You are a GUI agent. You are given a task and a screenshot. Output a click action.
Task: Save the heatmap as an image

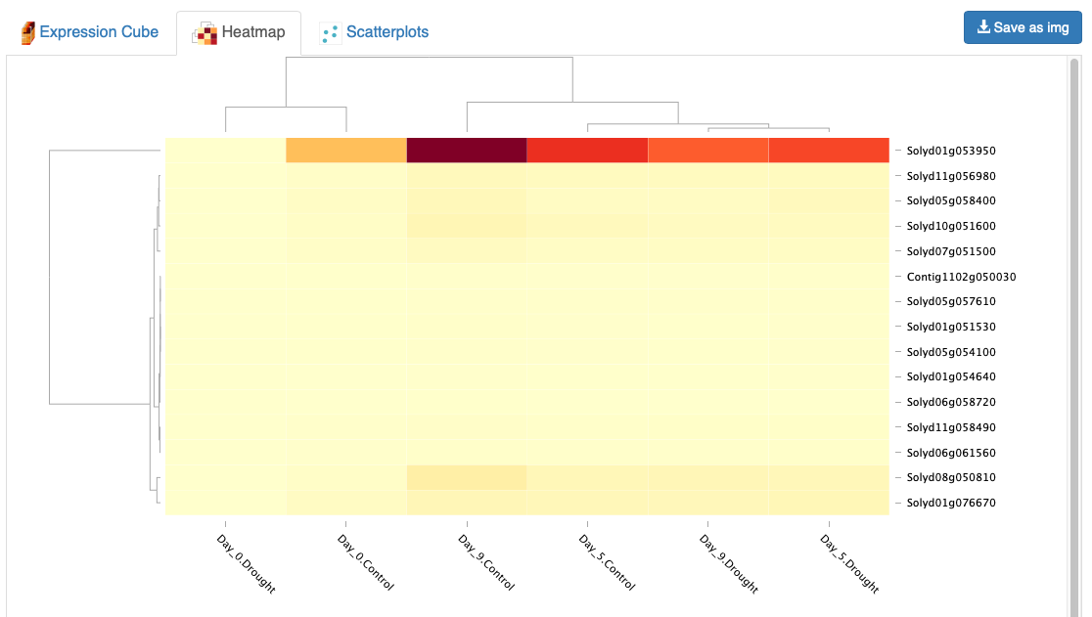point(1023,27)
